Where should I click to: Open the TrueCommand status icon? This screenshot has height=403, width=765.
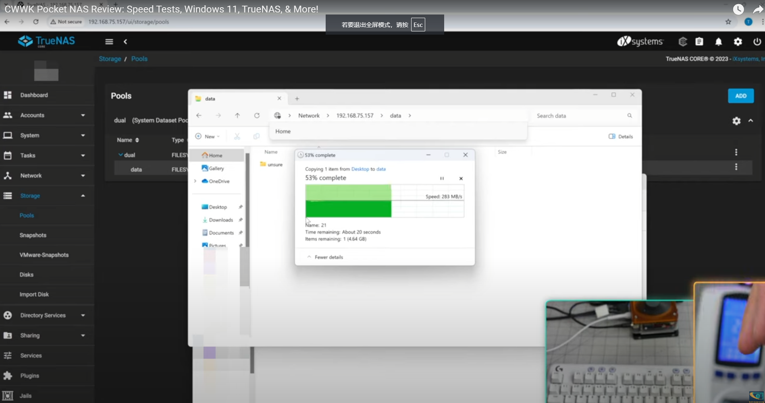(x=682, y=41)
